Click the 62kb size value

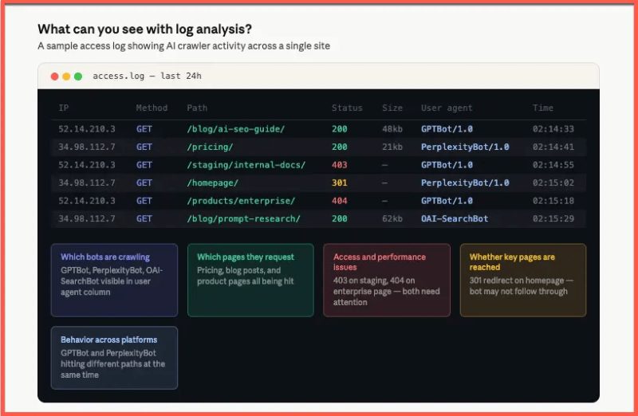[392, 219]
